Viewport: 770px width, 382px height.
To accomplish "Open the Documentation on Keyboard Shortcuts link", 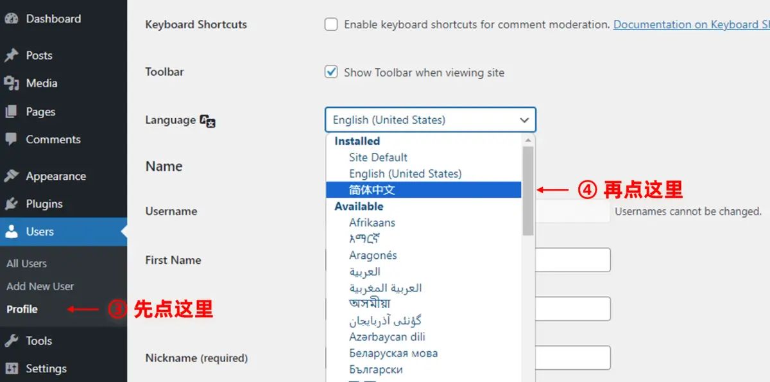I will pos(690,24).
